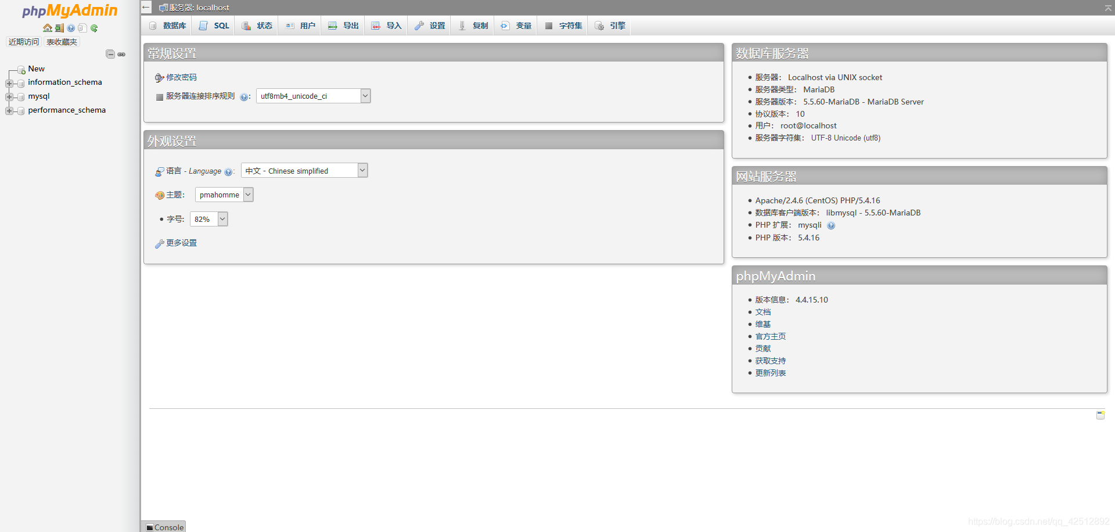Reload the navigation panel with green arrow
The image size is (1115, 532).
(94, 28)
